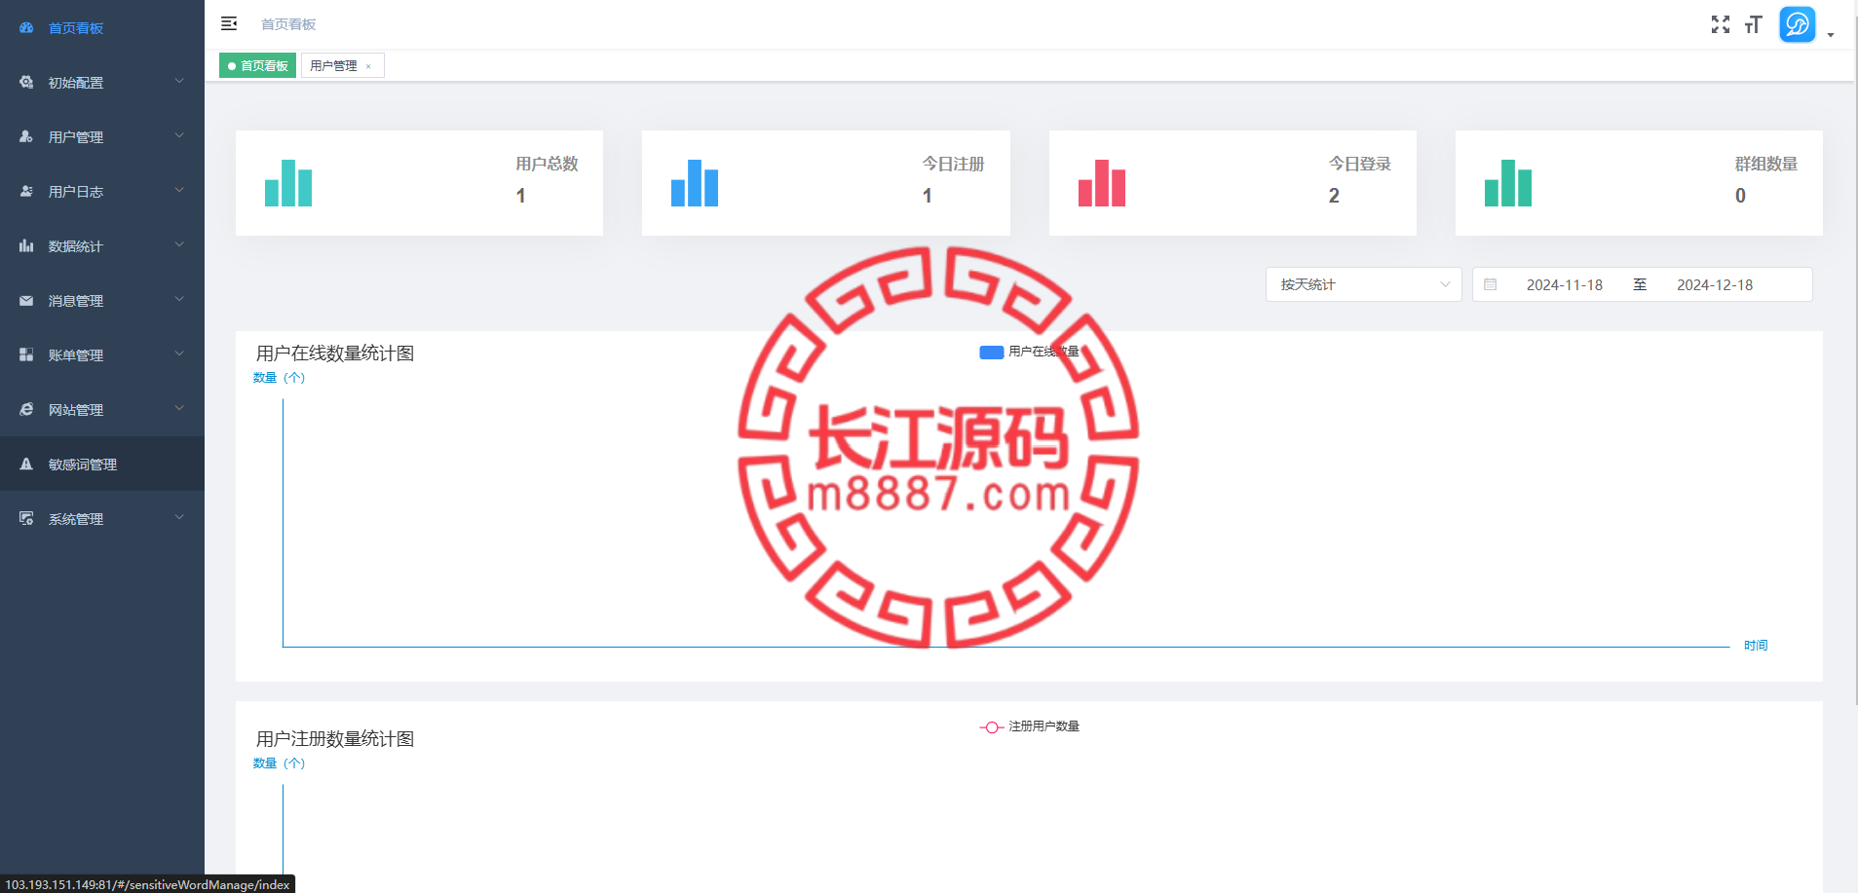Click the dashboard icon beside 首页看板 in the sidebar
1858x893 pixels.
tap(26, 28)
